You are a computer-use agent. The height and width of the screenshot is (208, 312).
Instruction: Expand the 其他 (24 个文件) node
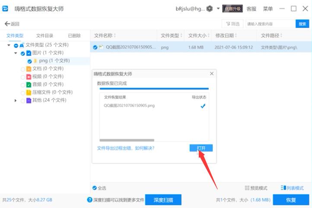pos(16,101)
